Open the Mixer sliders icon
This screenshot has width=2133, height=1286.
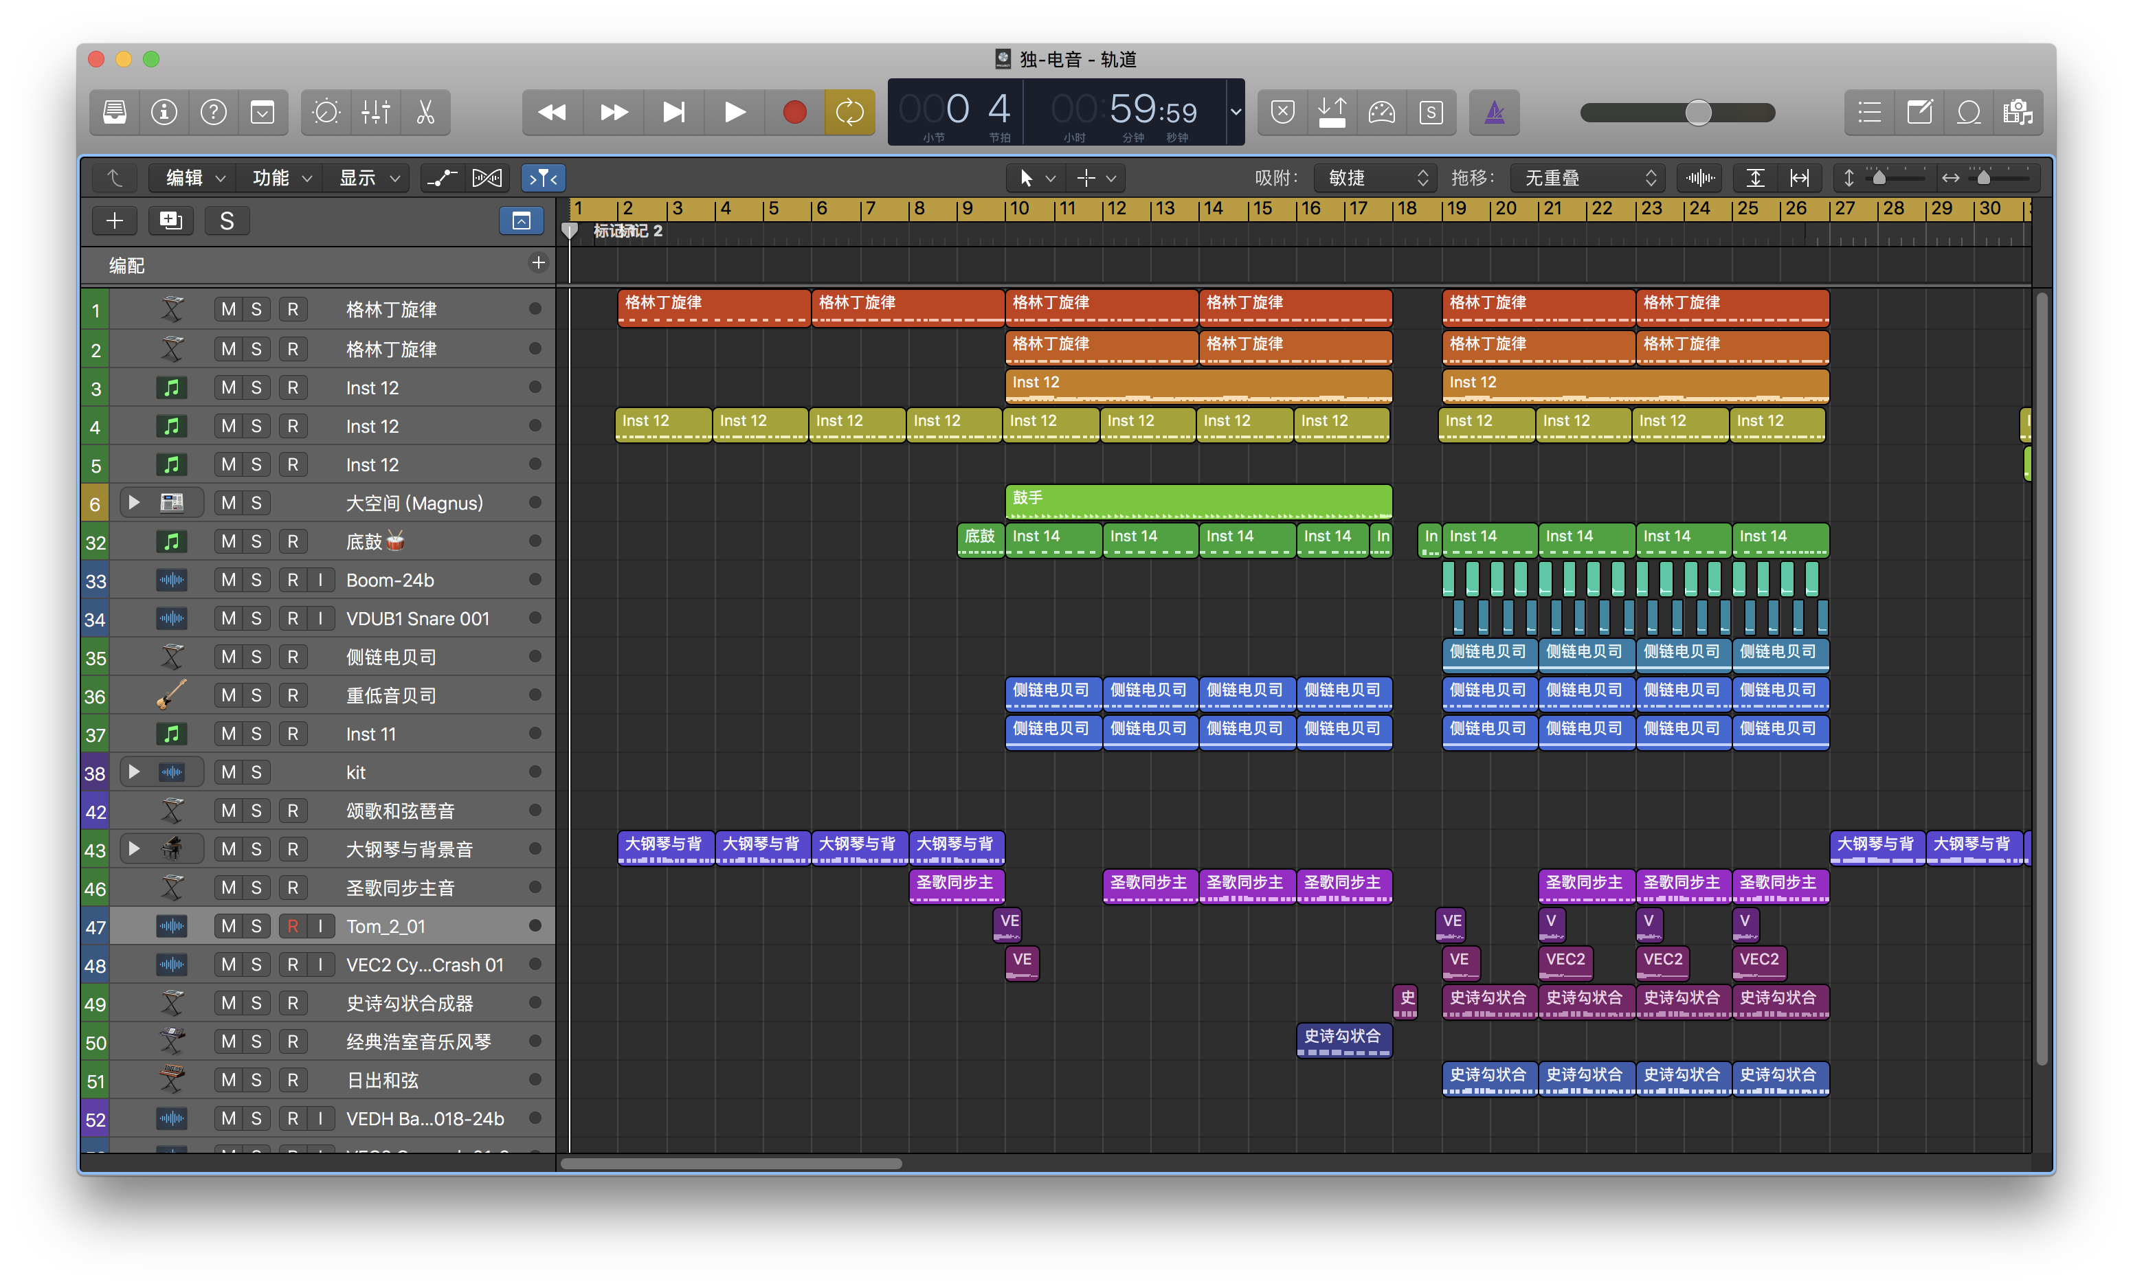coord(376,113)
